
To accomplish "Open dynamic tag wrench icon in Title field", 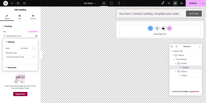I will click(4, 36).
